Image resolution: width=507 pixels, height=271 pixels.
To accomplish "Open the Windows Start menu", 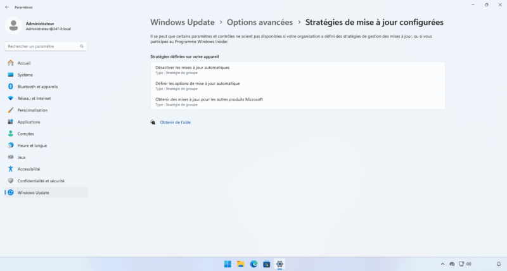I will 228,264.
